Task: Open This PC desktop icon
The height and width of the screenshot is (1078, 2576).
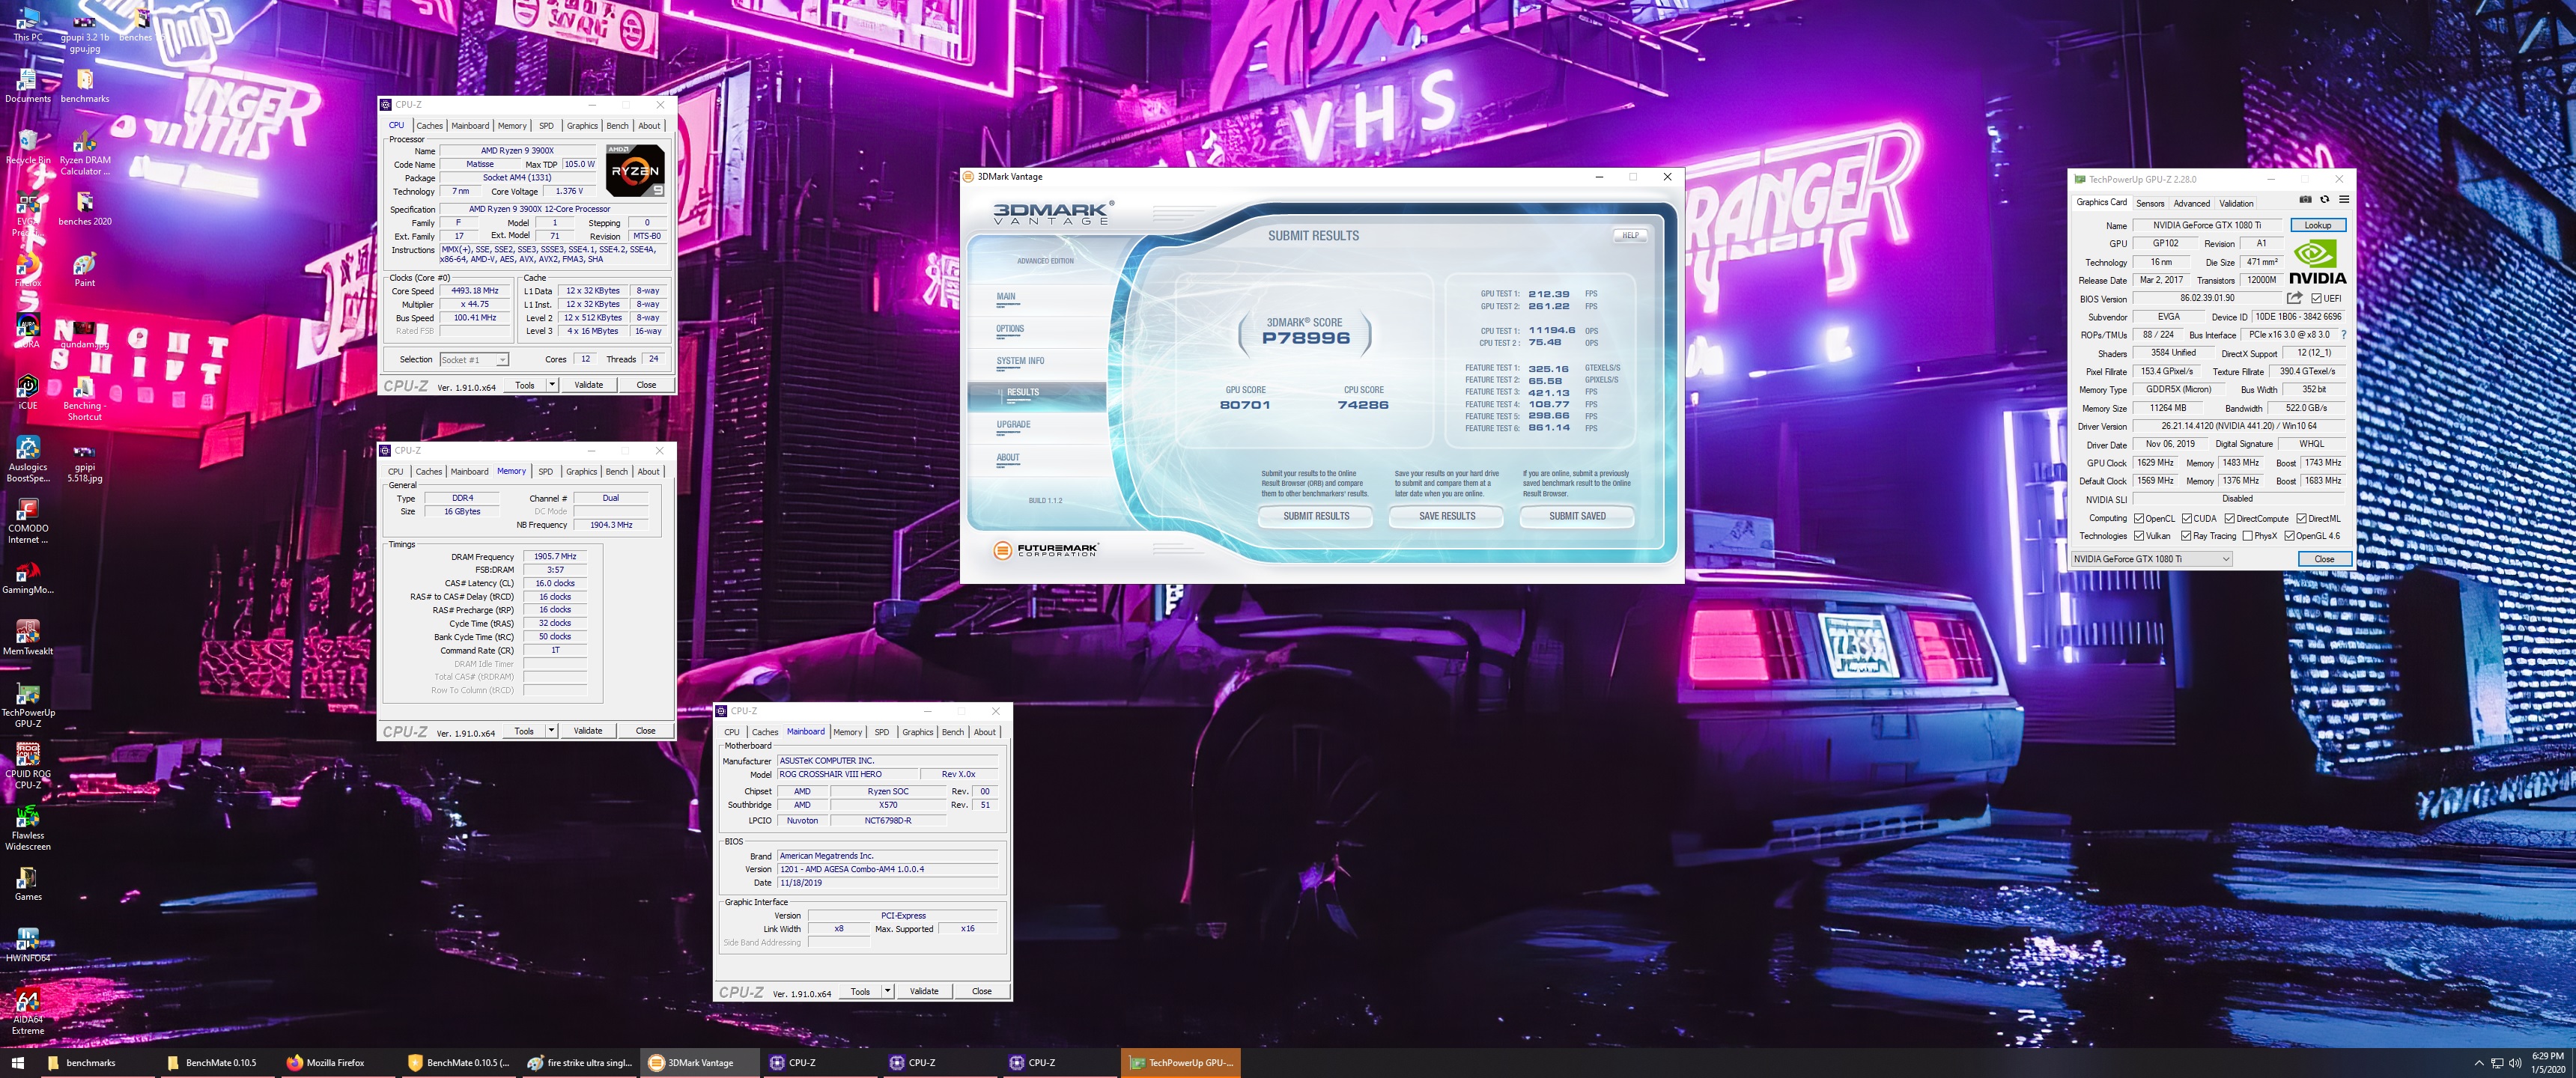Action: pyautogui.click(x=28, y=25)
